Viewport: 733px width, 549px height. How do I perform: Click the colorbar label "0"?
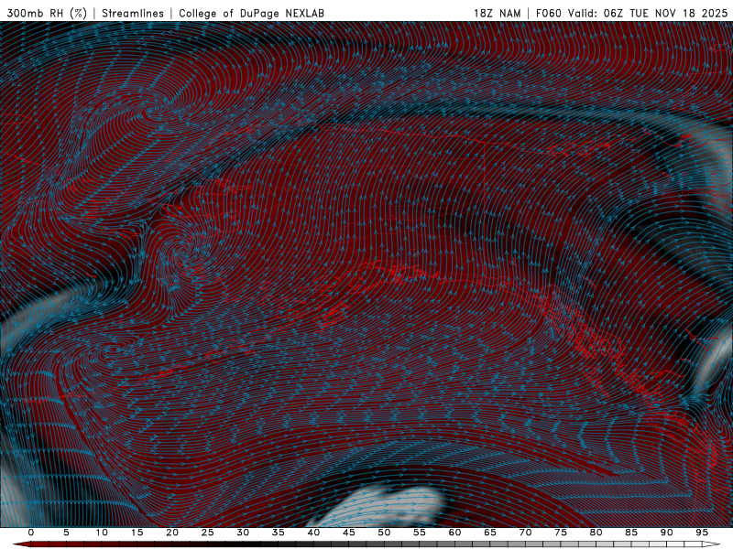click(x=31, y=533)
